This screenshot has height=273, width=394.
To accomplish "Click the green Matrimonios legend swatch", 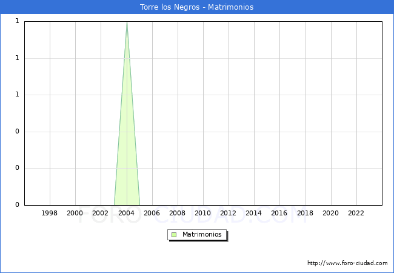I will pos(174,235).
